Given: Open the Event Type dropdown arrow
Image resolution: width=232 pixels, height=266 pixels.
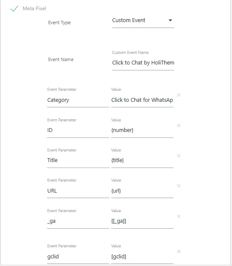Looking at the screenshot, I should coord(170,20).
